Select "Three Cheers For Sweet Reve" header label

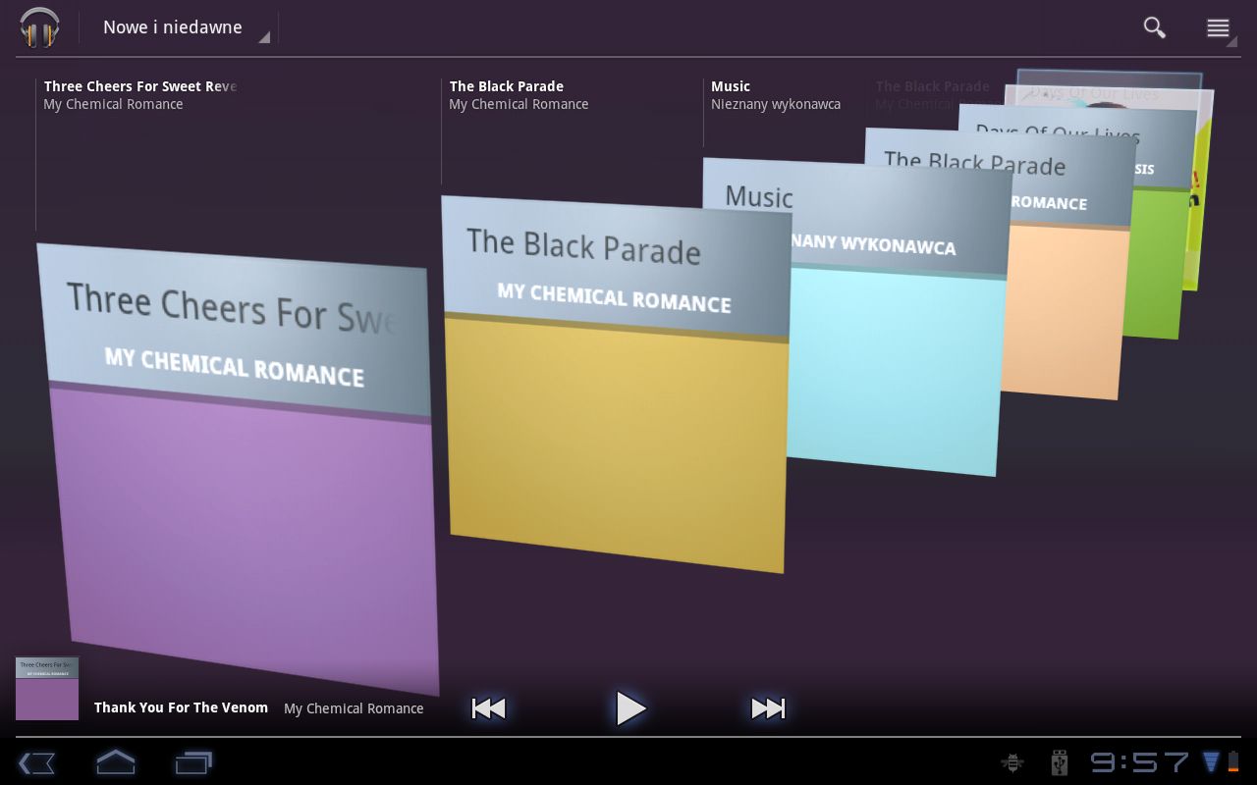coord(140,86)
